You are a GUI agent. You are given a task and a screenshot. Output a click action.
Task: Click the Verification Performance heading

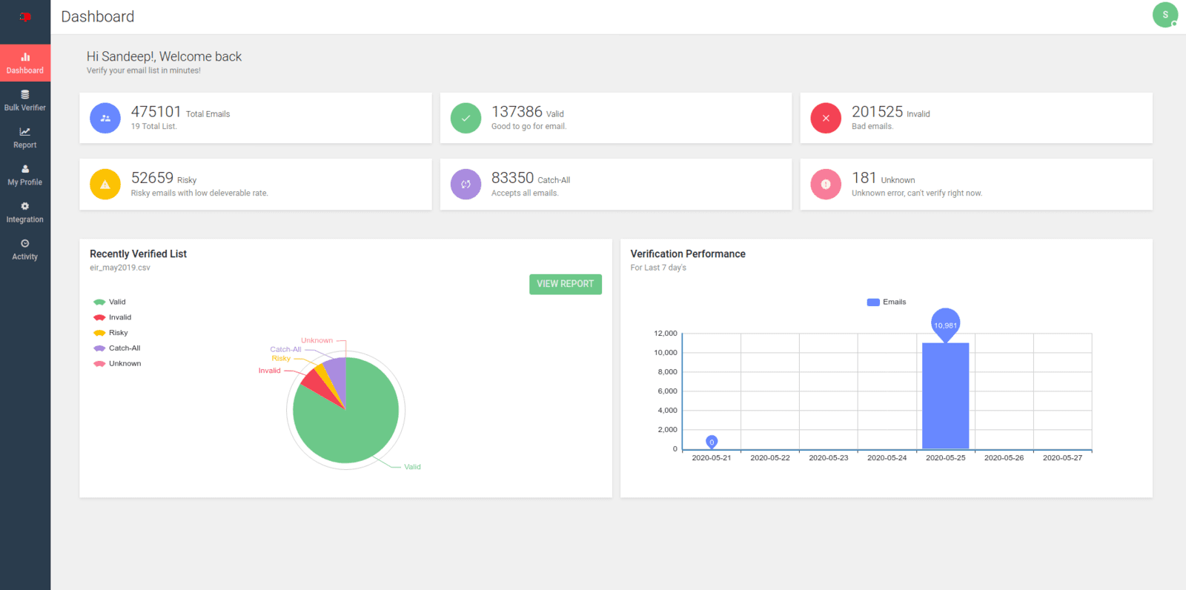click(x=688, y=253)
